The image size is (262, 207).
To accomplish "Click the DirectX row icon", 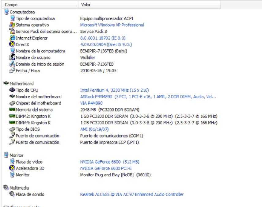I will 12,44.
